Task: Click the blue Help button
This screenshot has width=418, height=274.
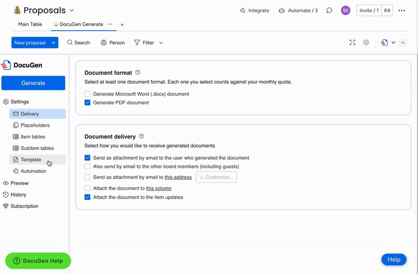Action: (x=394, y=259)
